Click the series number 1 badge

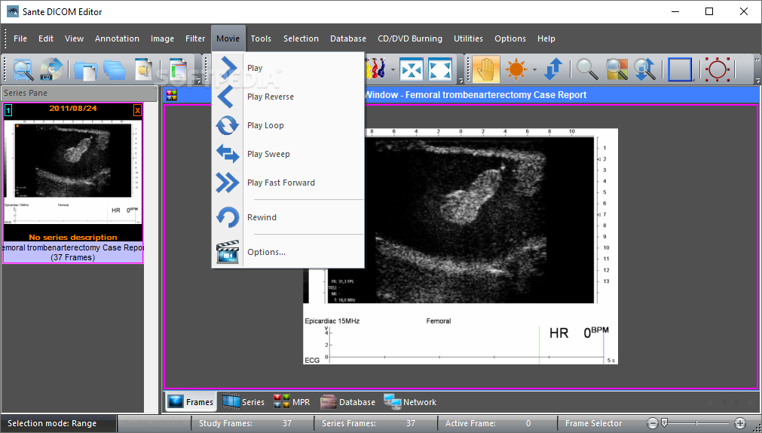(8, 111)
